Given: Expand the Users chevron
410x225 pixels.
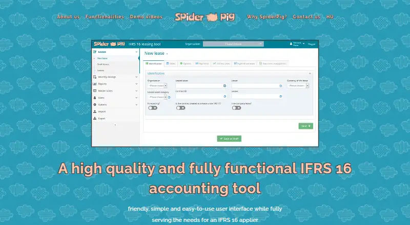Looking at the screenshot, I should 136,98.
